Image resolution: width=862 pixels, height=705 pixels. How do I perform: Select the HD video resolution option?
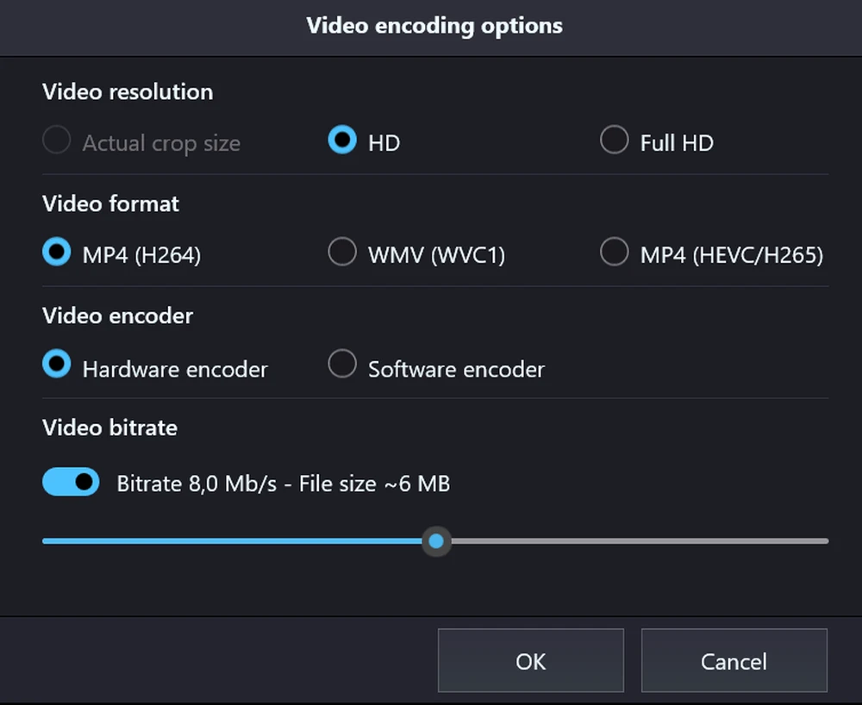coord(343,140)
